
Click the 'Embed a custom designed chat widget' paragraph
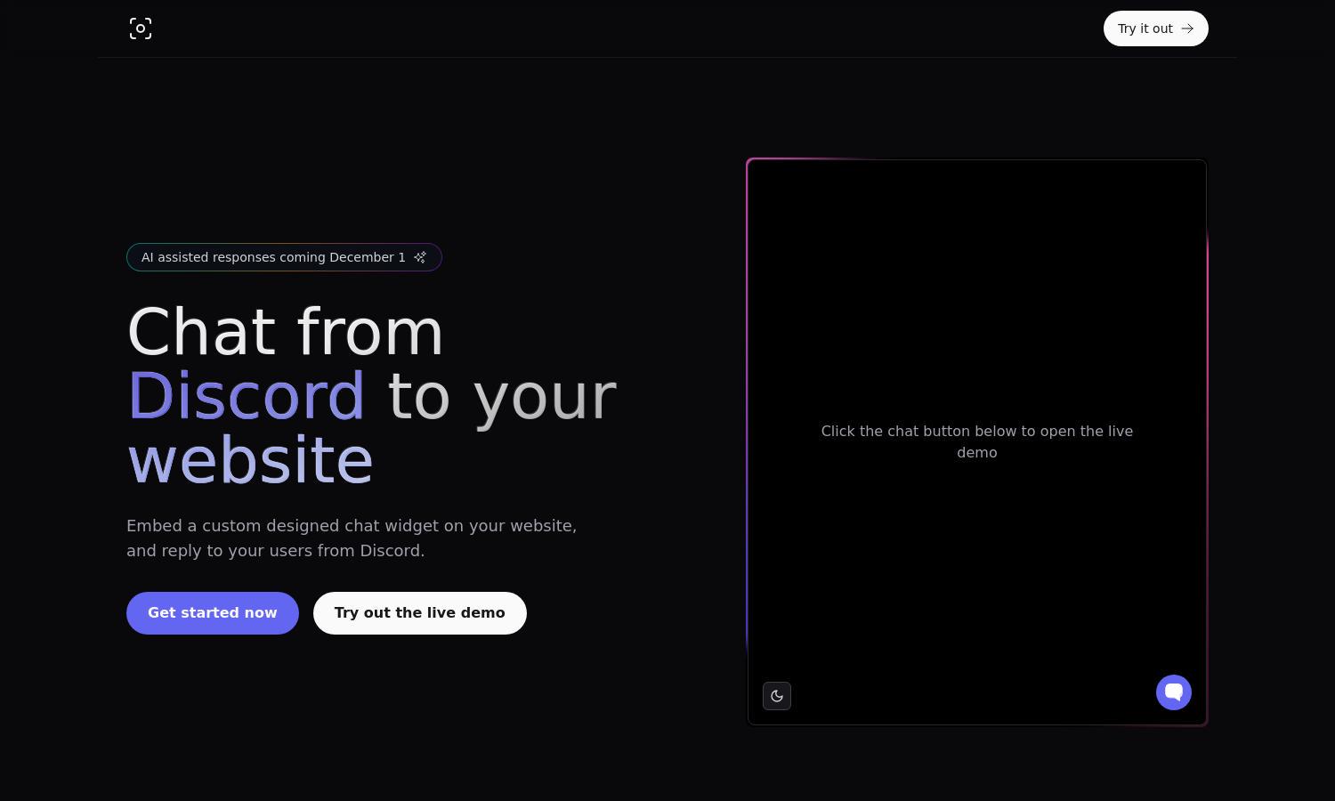352,538
